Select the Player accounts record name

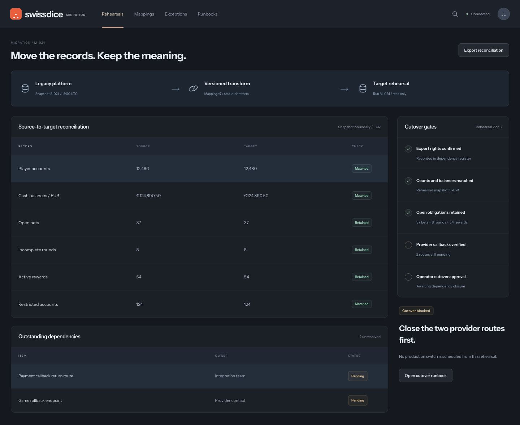(x=34, y=169)
